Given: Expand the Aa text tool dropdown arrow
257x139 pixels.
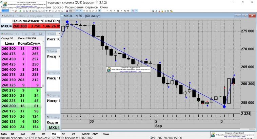Looking at the screenshot, I should pos(114,11).
